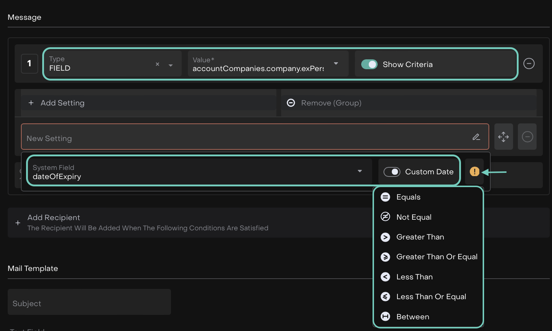Screen dimensions: 552x331
Task: Remove row 1 with the minus circle icon
Action: pyautogui.click(x=529, y=64)
